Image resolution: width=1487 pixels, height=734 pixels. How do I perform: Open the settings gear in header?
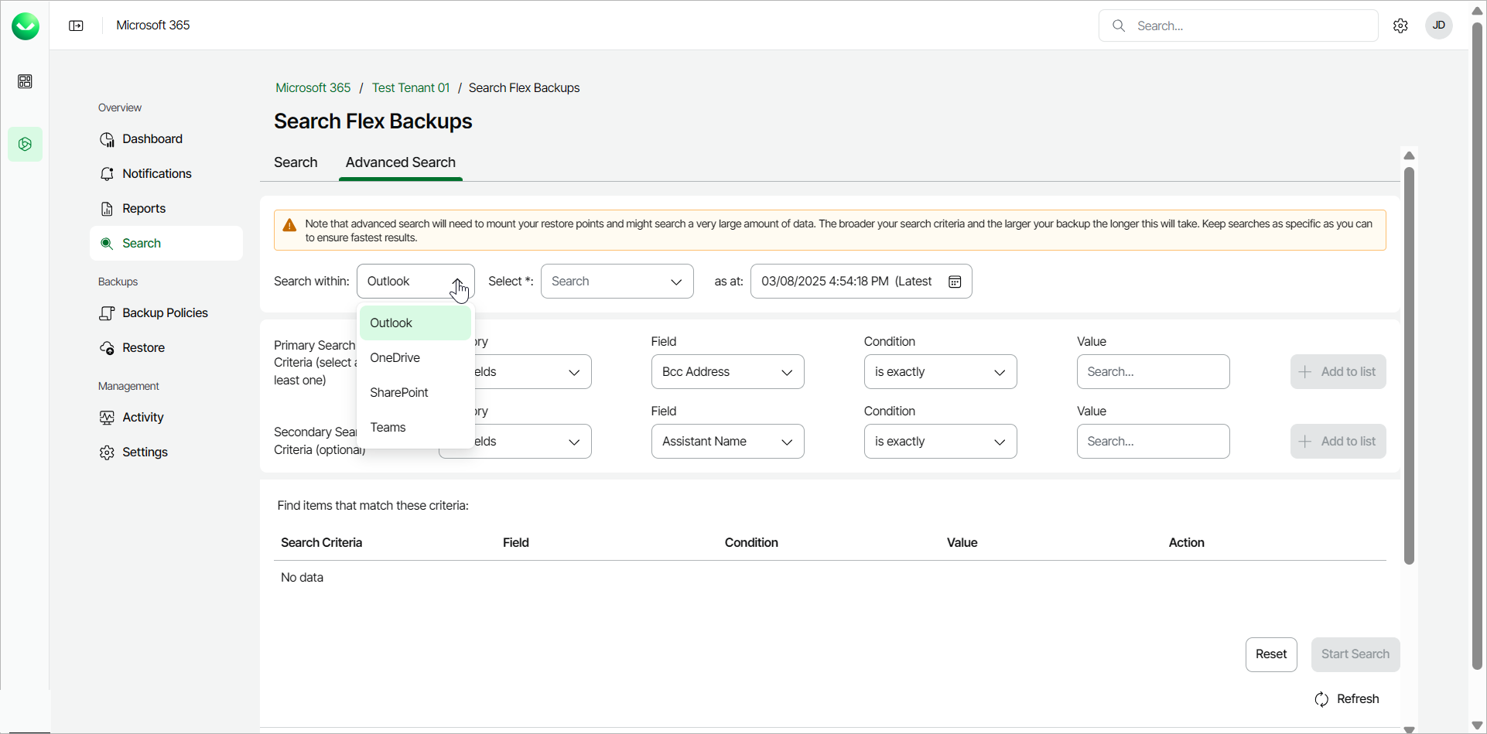coord(1400,26)
